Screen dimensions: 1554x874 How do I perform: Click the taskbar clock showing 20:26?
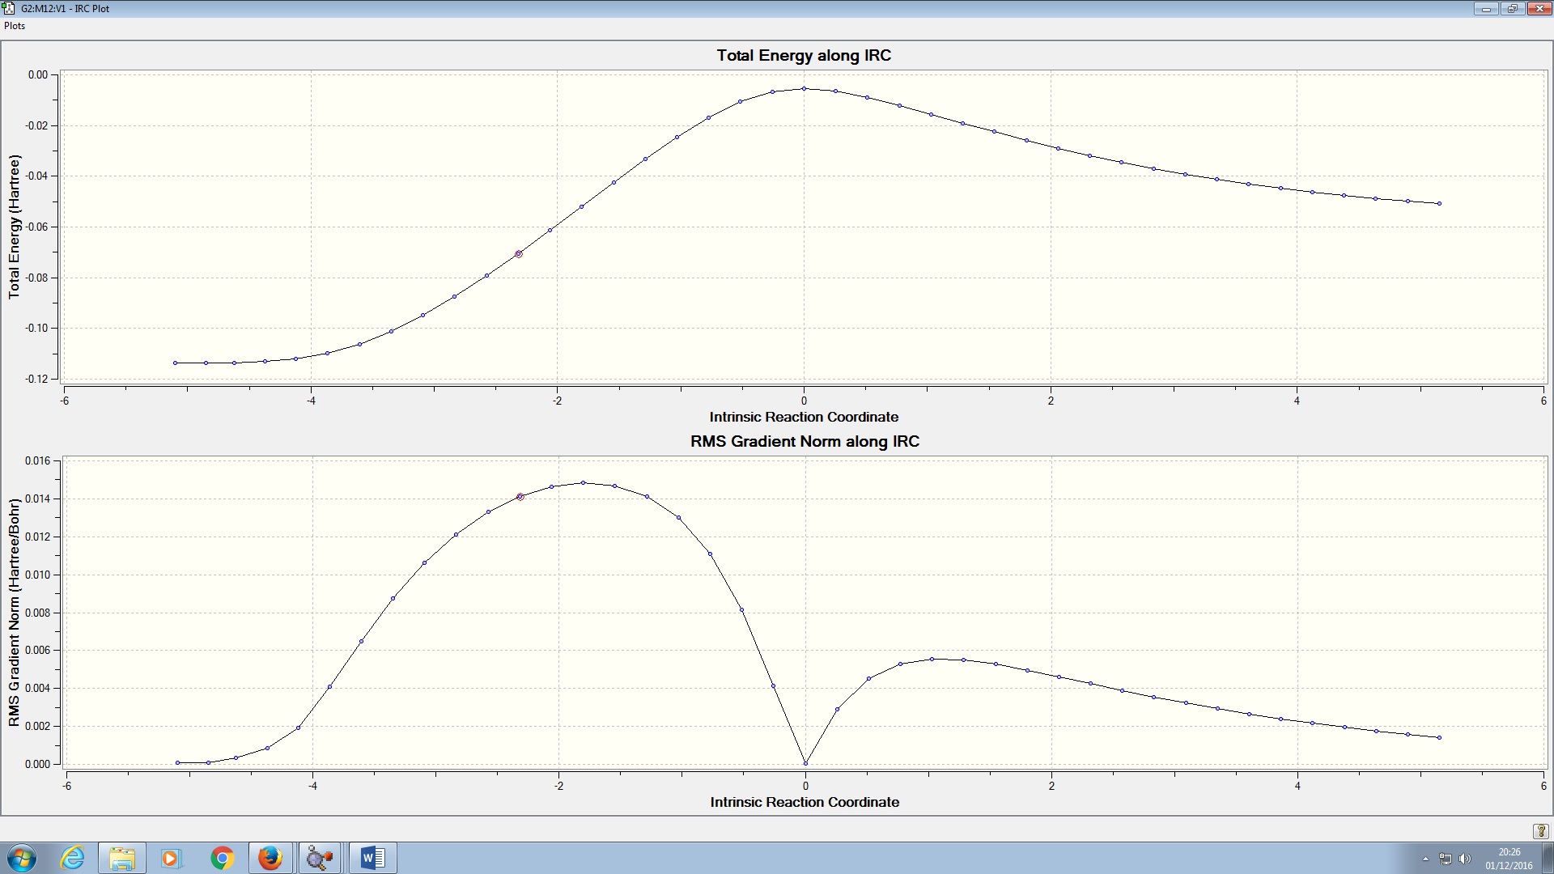pos(1509,858)
